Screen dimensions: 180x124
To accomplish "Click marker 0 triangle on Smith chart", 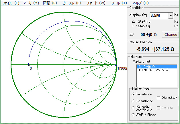I will click(29, 65).
